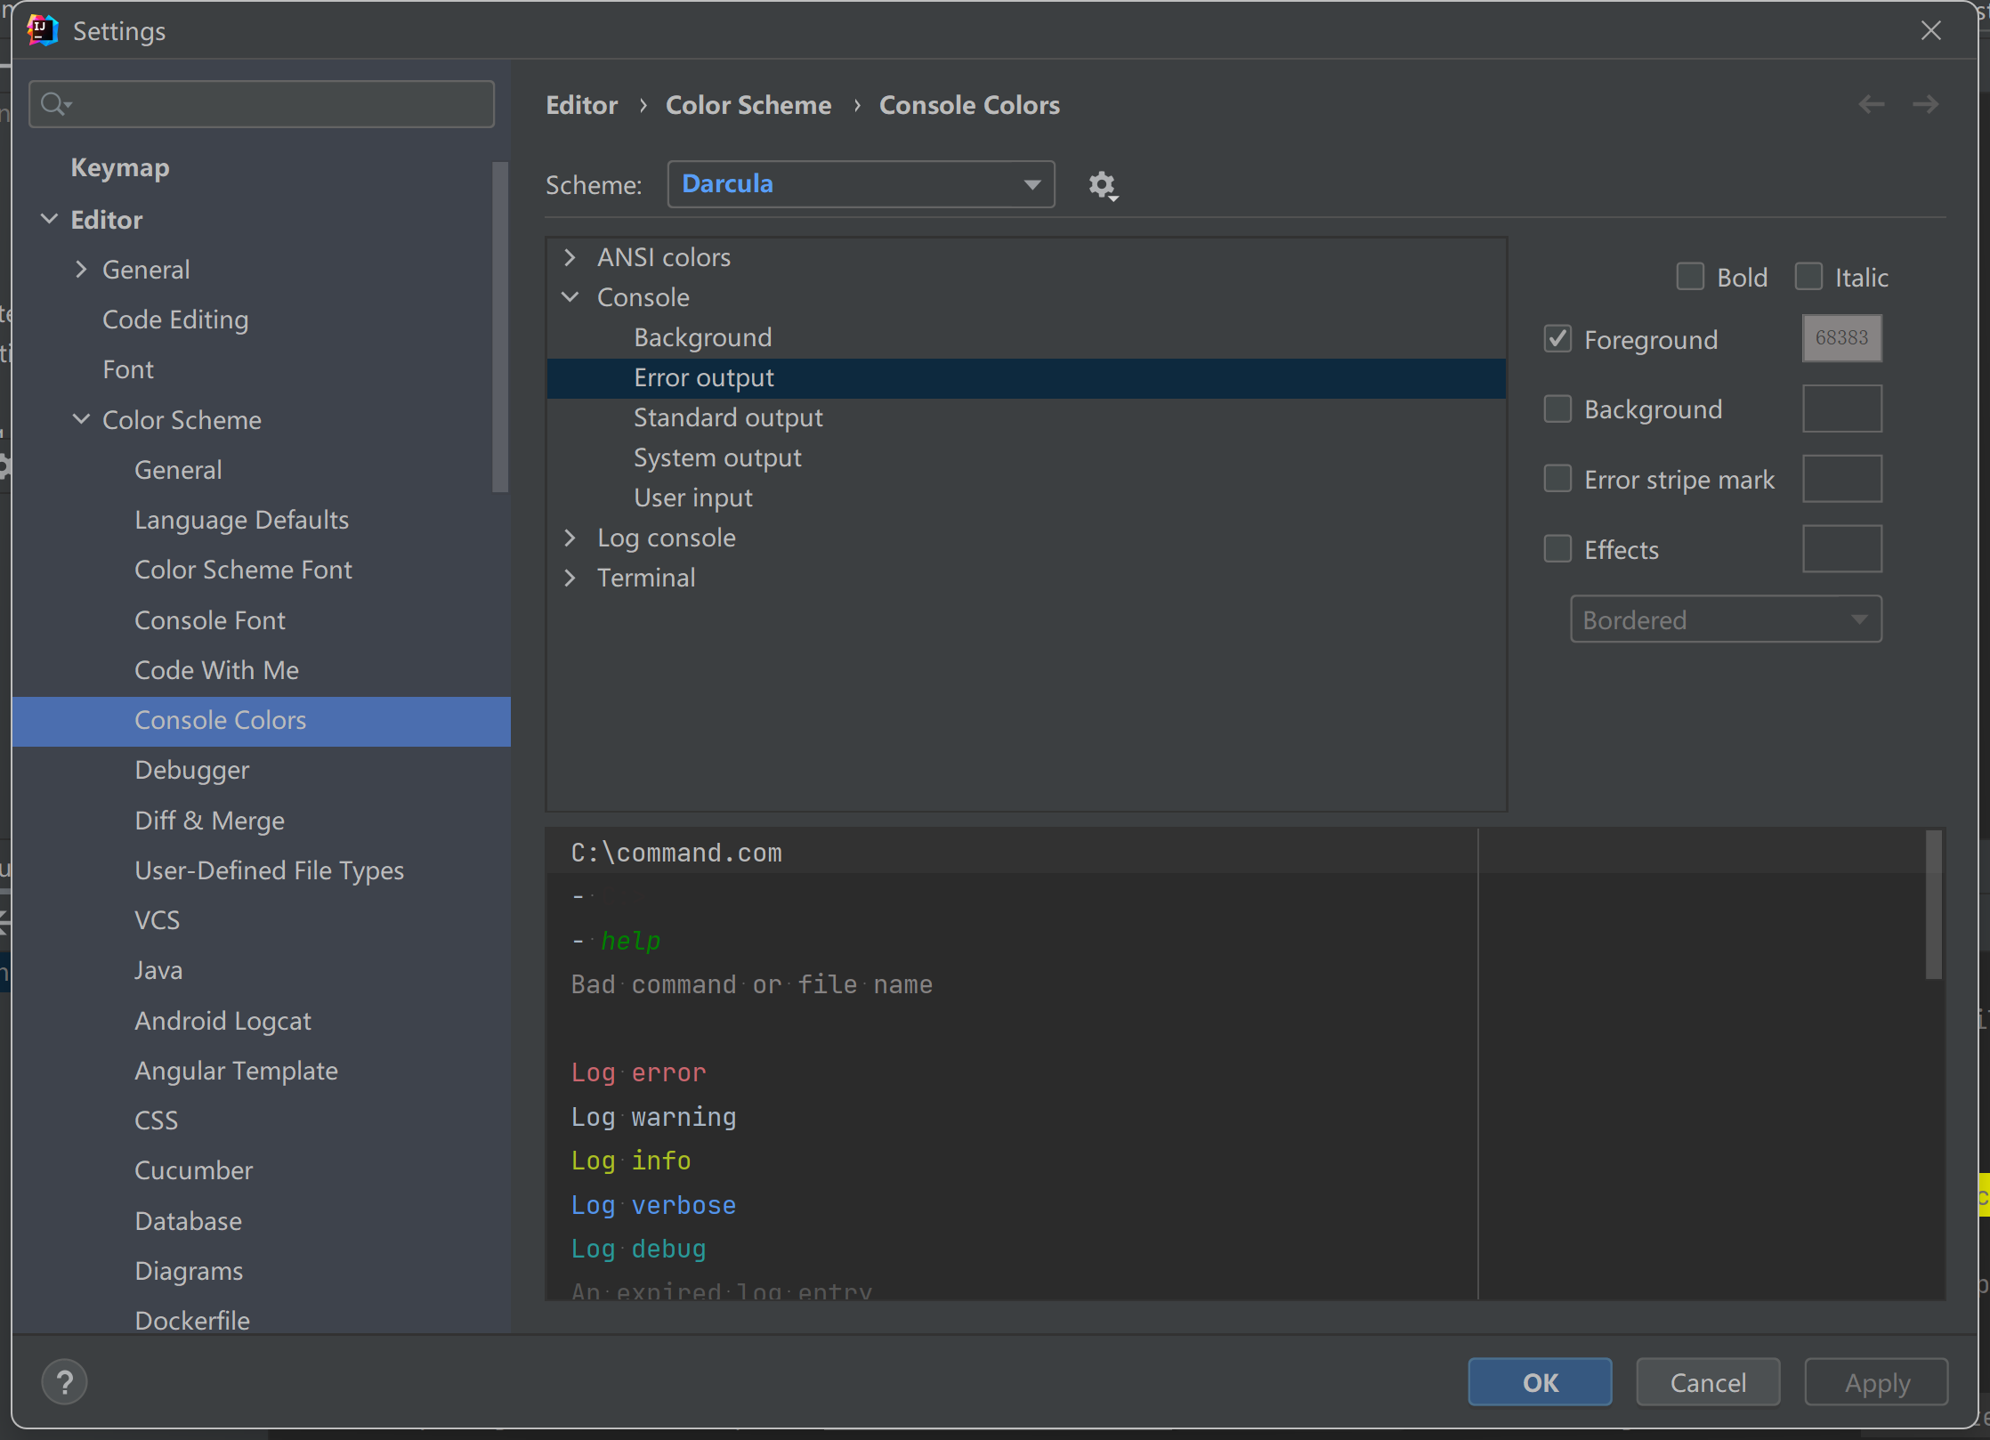Expand the General node under Editor

click(x=81, y=269)
